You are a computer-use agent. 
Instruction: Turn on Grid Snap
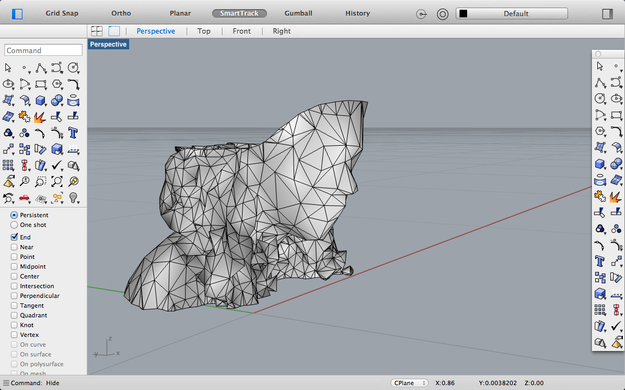pos(62,13)
